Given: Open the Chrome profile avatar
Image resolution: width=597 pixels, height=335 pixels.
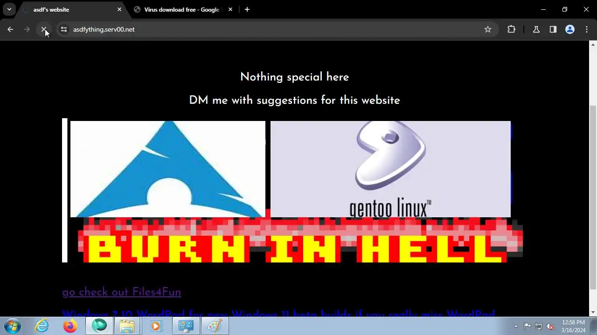Looking at the screenshot, I should pyautogui.click(x=570, y=29).
